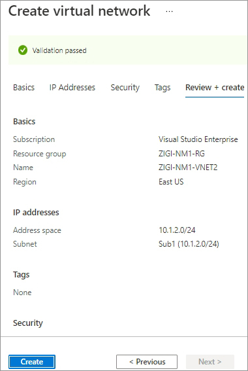Open the IP Addresses tab

(72, 88)
